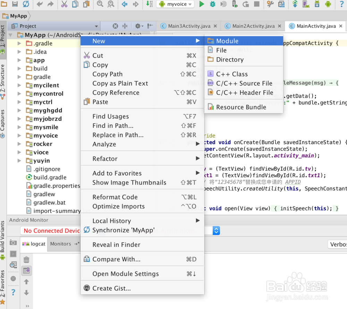Choose Directory in the New submenu
347x309 pixels.
(x=244, y=59)
